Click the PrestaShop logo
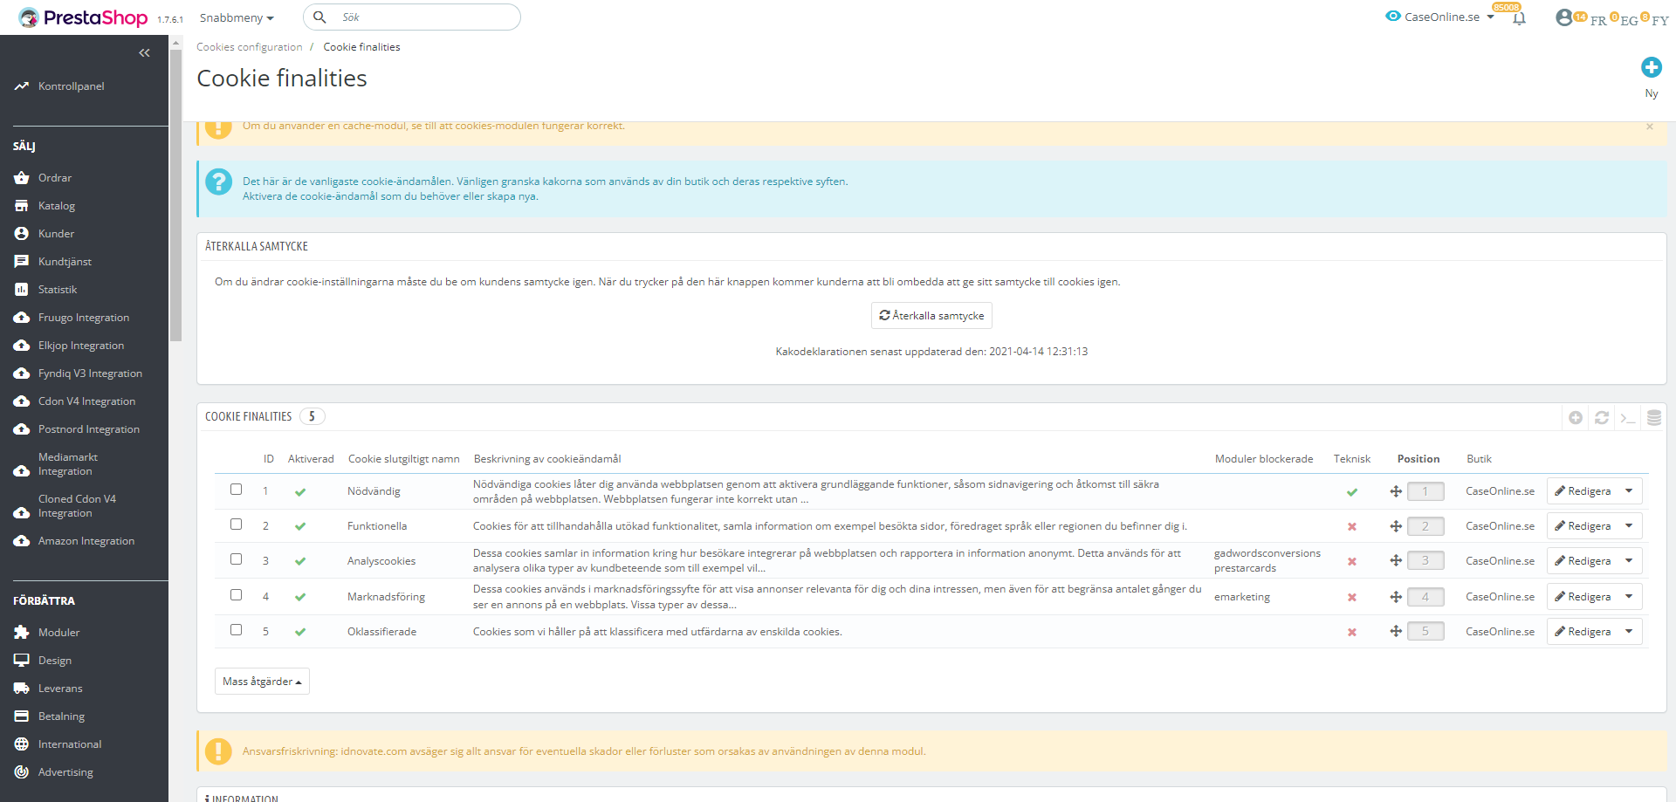 [x=83, y=17]
